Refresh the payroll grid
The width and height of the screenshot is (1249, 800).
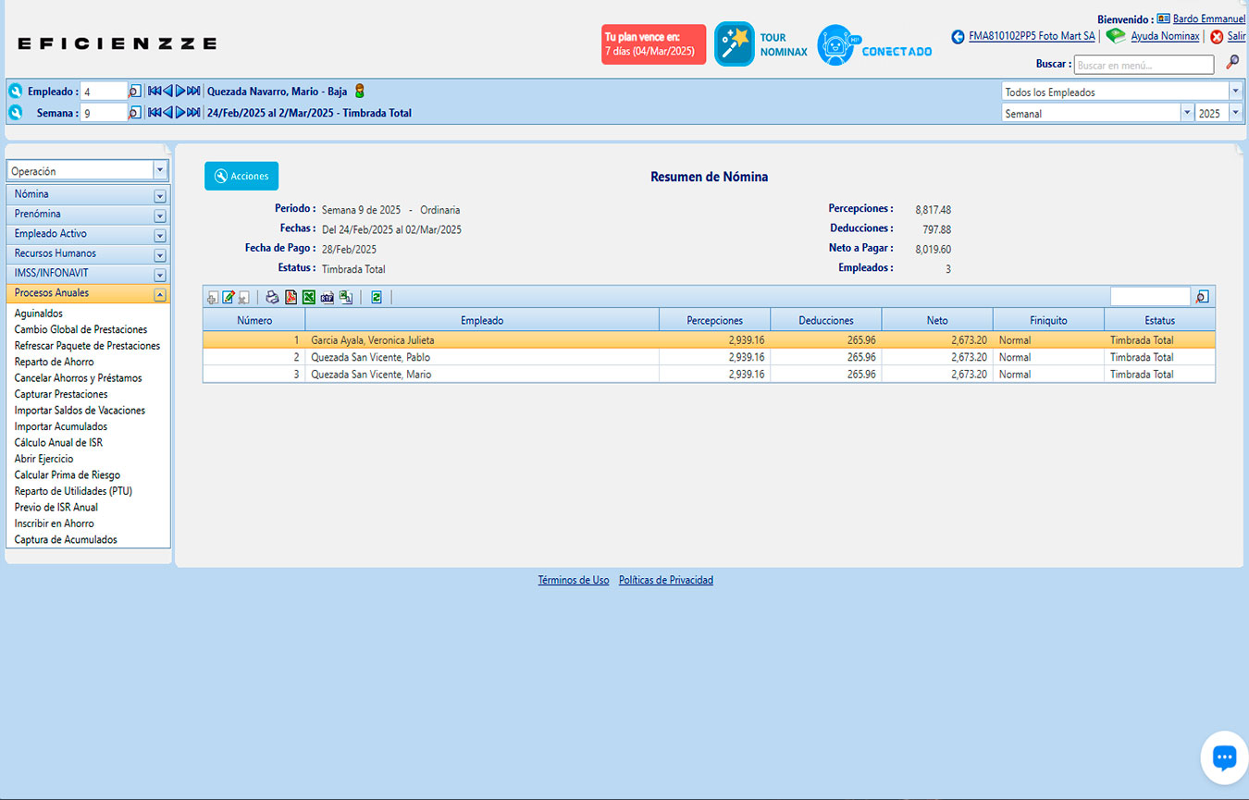point(377,297)
